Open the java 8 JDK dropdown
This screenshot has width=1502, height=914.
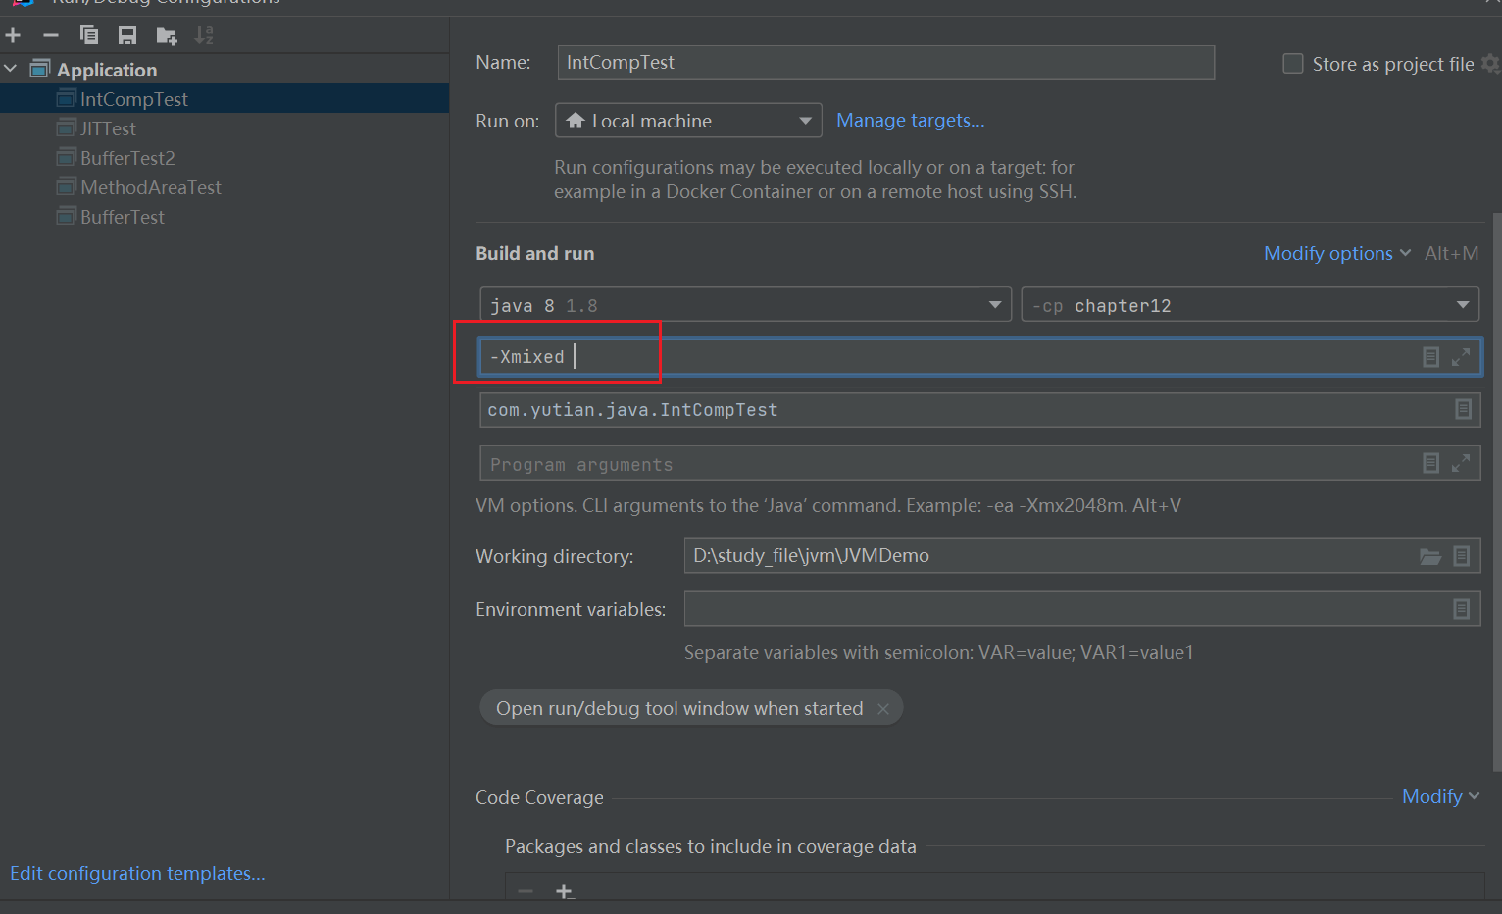(x=745, y=305)
